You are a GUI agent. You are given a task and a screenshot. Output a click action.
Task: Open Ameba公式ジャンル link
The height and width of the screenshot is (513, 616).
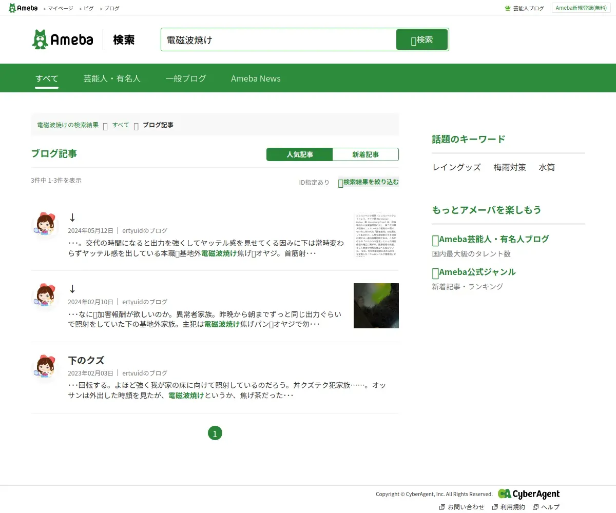coord(474,272)
